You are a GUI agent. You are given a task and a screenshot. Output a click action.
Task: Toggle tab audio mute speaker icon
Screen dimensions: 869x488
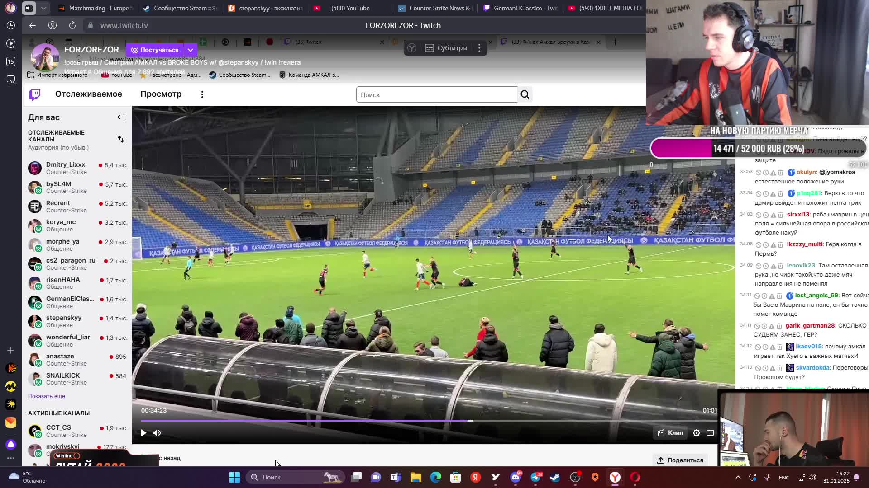pyautogui.click(x=29, y=8)
